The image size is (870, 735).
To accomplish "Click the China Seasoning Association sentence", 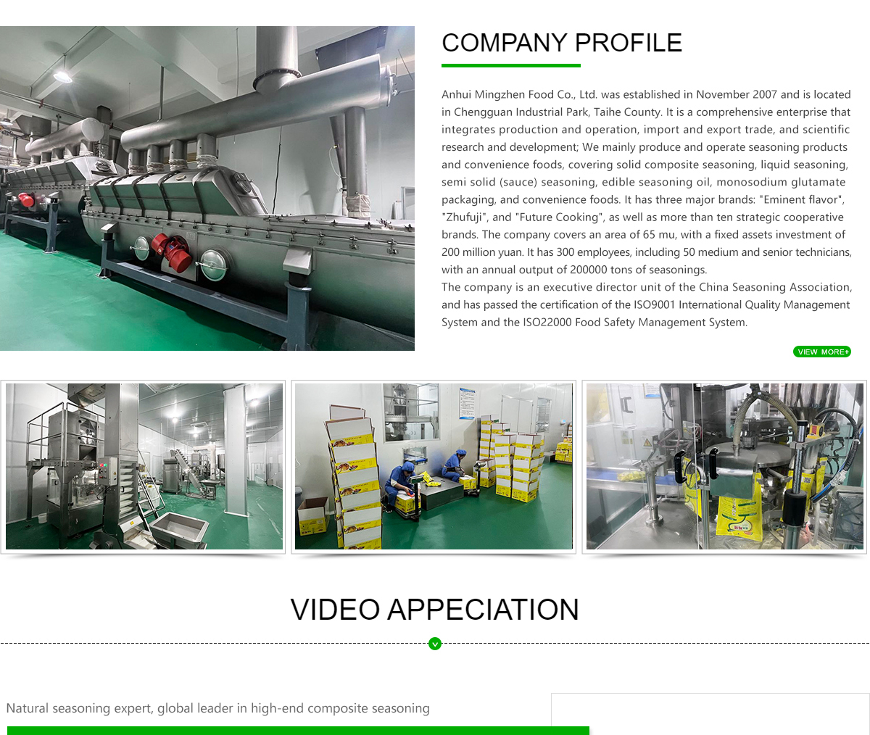I will (647, 304).
